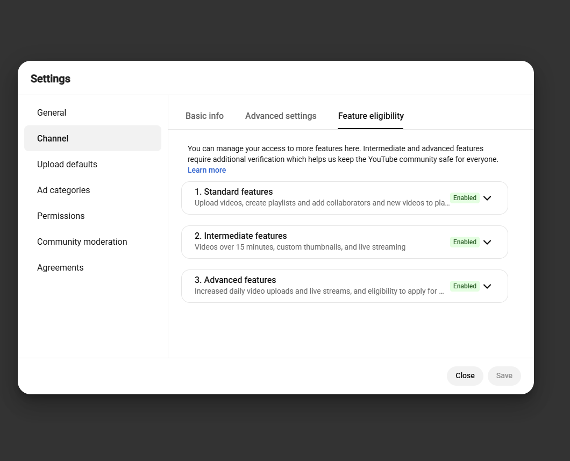The height and width of the screenshot is (461, 570).
Task: Click the Save button
Action: coord(504,376)
